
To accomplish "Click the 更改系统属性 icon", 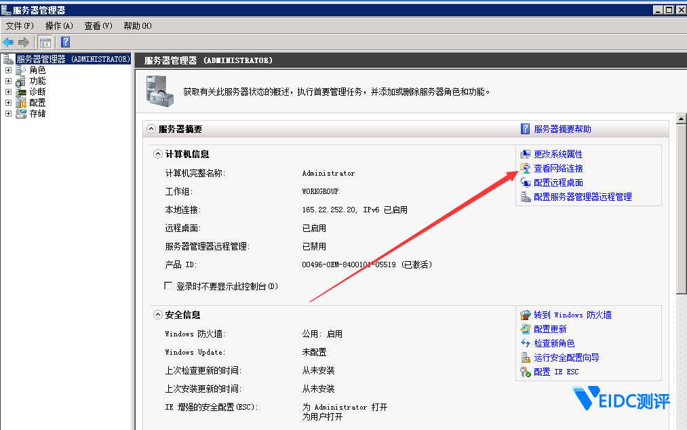I will pyautogui.click(x=525, y=155).
